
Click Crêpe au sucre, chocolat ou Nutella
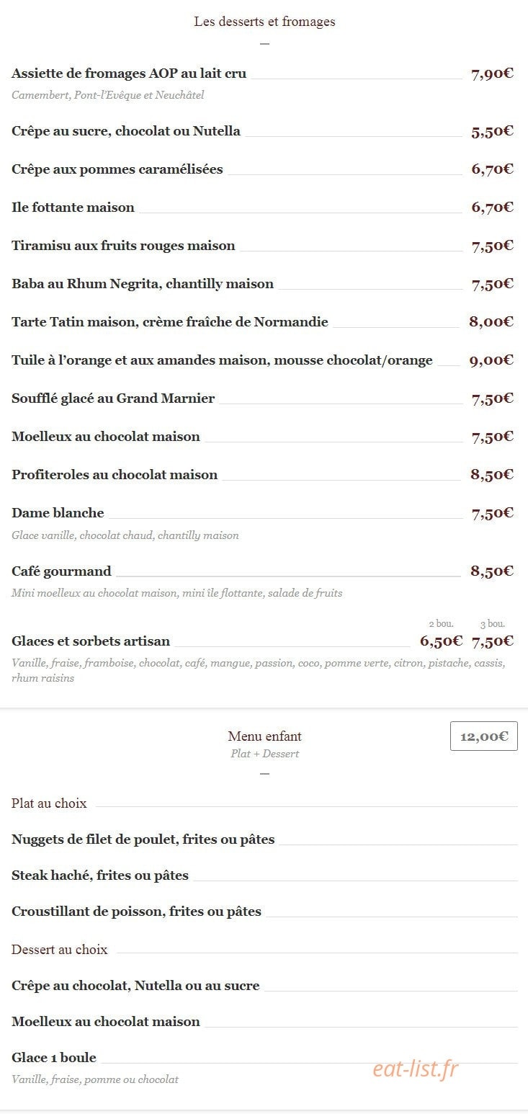pyautogui.click(x=126, y=131)
